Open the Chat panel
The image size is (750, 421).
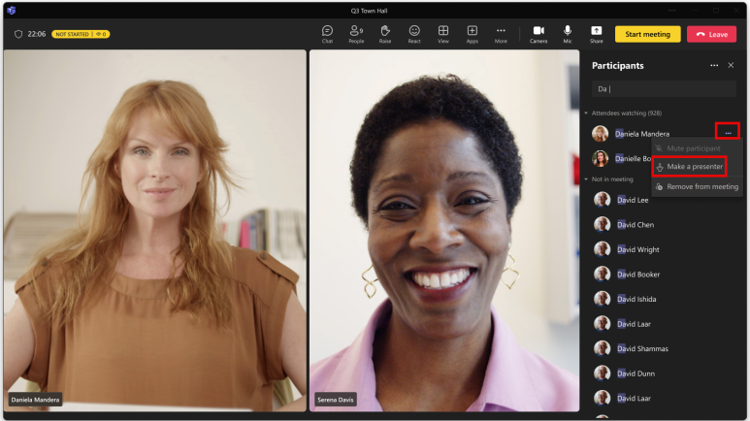pyautogui.click(x=327, y=33)
